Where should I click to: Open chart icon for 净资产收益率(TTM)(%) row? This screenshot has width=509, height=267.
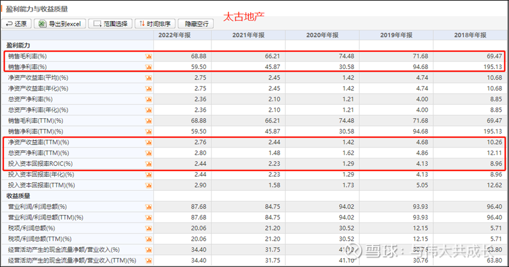click(x=149, y=142)
